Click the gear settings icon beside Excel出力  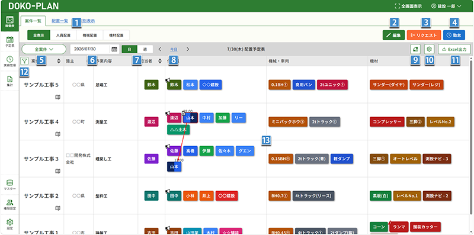429,49
